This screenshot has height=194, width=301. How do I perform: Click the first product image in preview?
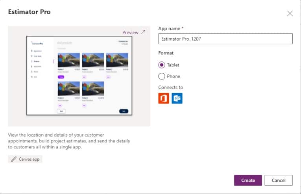[68, 60]
